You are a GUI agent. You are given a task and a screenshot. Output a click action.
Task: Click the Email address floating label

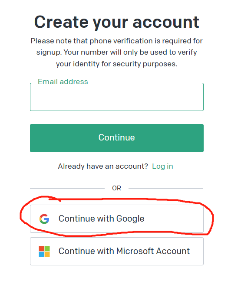coord(63,82)
